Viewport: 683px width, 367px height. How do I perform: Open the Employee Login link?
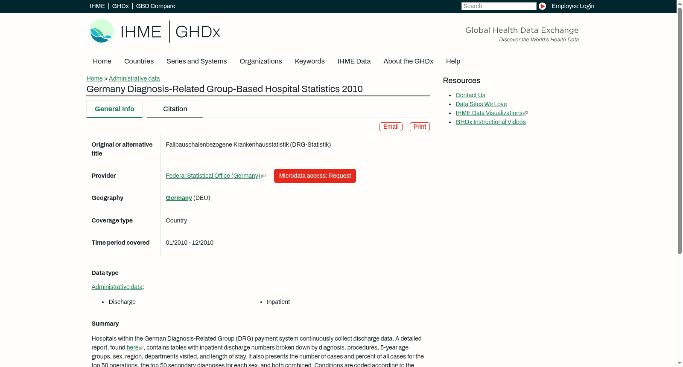point(573,6)
